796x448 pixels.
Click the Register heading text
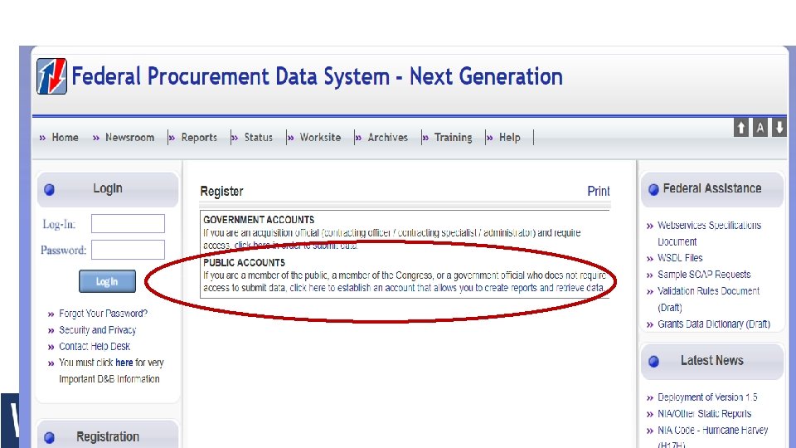[x=222, y=192]
